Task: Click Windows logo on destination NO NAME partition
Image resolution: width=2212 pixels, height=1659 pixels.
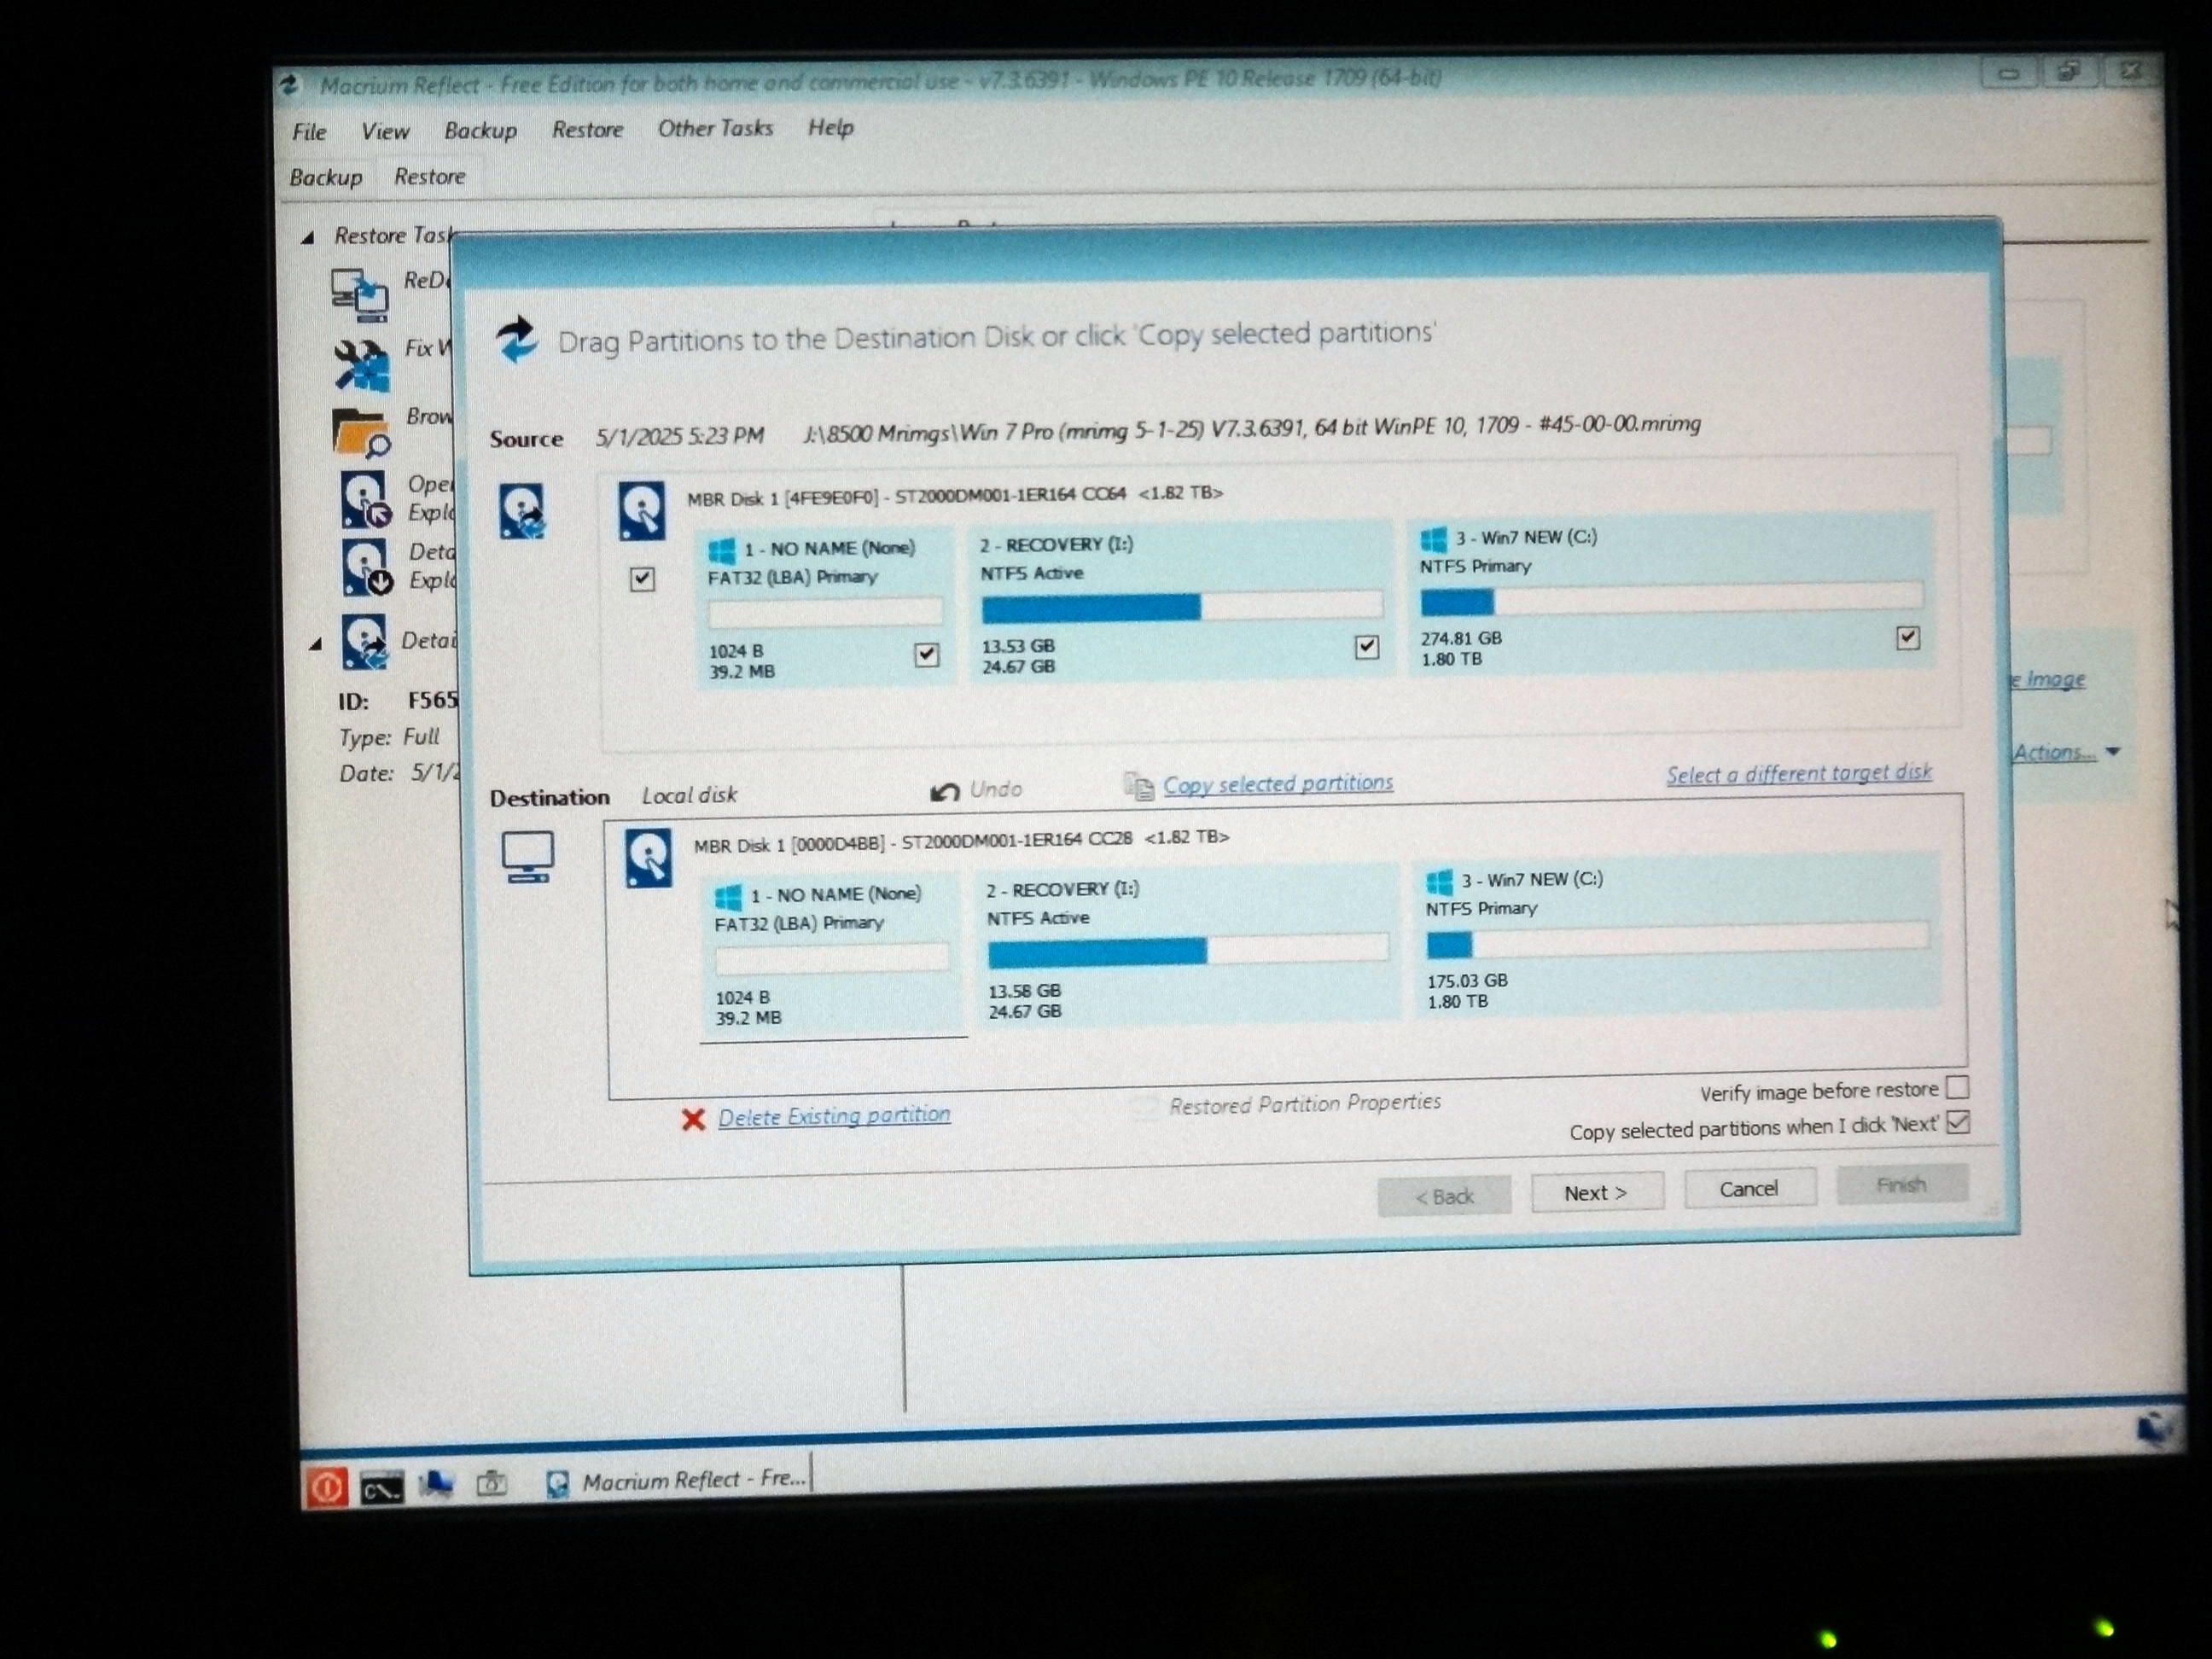Action: (728, 896)
